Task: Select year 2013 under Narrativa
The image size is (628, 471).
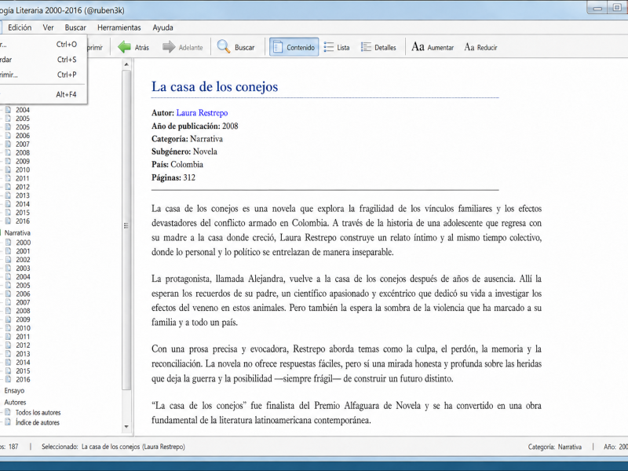Action: pos(23,354)
